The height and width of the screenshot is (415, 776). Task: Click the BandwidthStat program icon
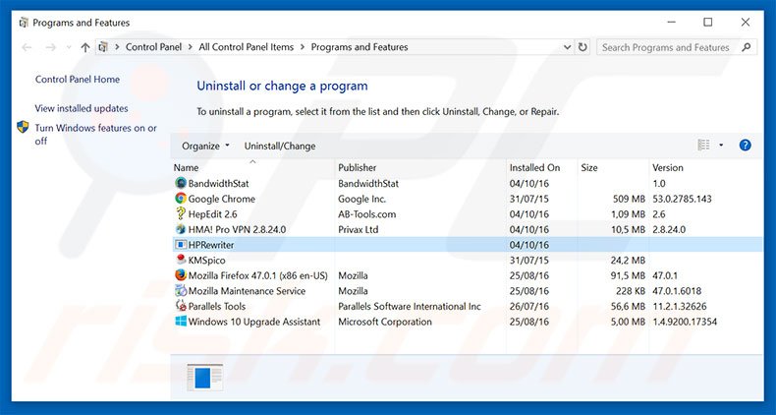pyautogui.click(x=181, y=183)
